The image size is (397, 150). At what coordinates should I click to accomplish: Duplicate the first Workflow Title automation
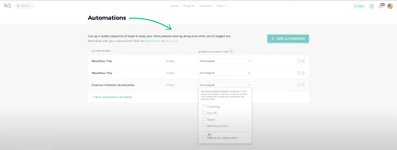pyautogui.click(x=299, y=61)
